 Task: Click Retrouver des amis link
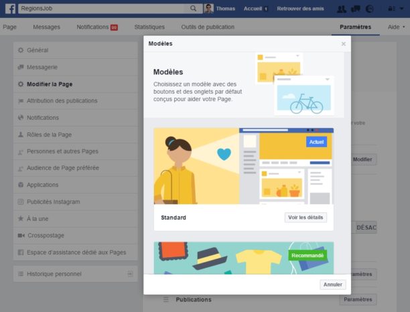(x=300, y=9)
